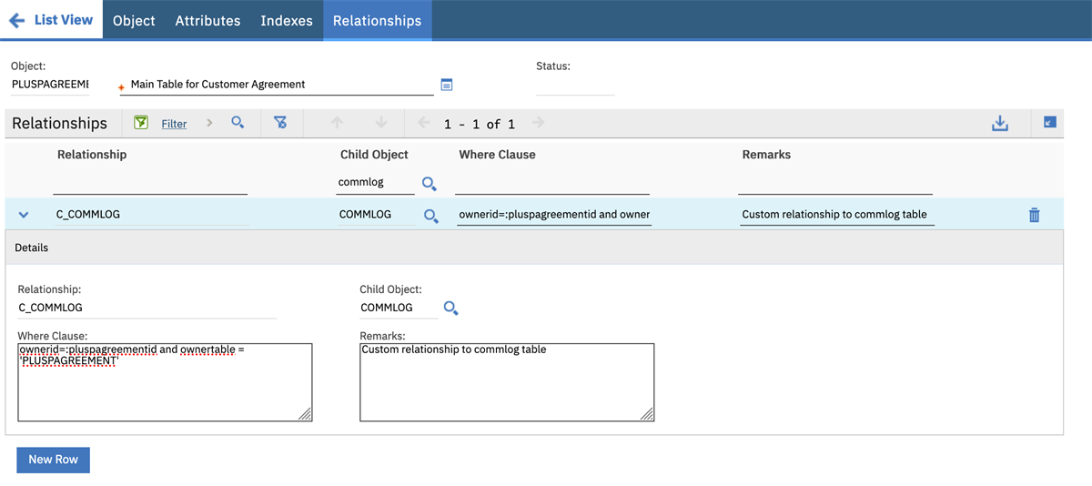The image size is (1092, 486).
Task: Open Child Object lookup in filter row
Action: tap(430, 184)
